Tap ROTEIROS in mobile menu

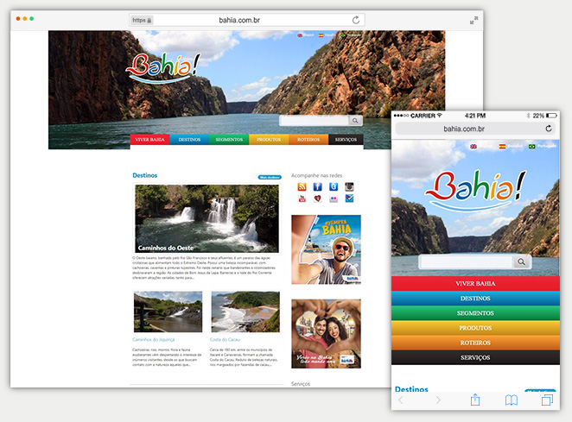tap(475, 343)
